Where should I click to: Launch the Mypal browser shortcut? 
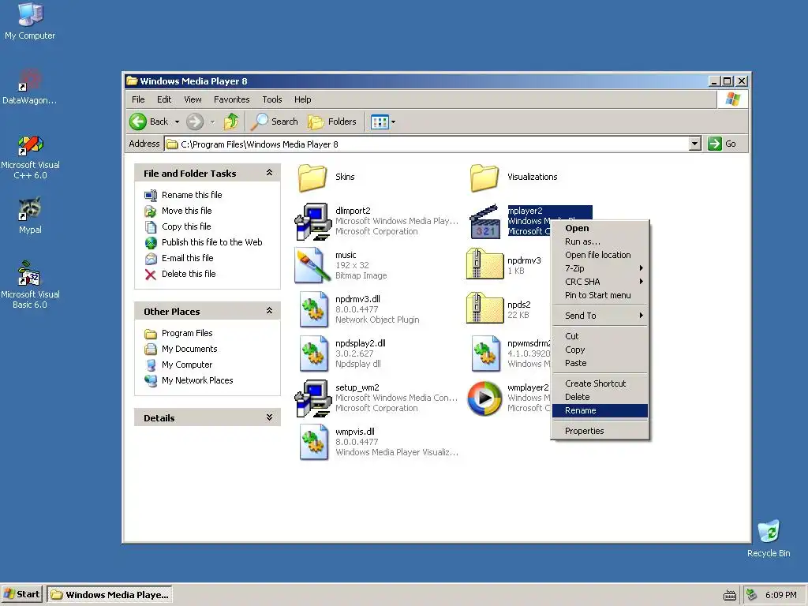coord(30,215)
